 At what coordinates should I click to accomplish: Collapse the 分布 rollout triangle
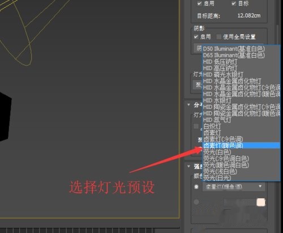(x=188, y=104)
